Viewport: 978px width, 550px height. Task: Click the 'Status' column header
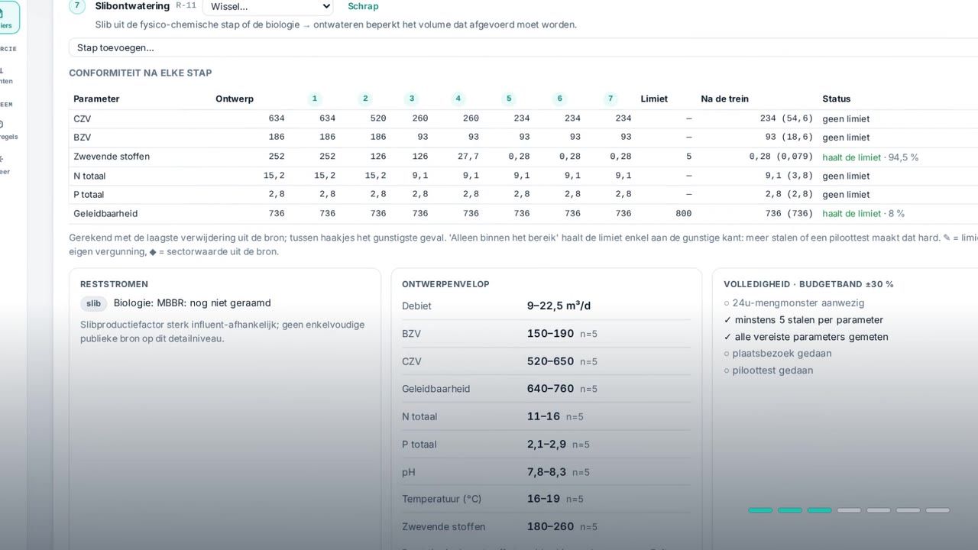[836, 99]
